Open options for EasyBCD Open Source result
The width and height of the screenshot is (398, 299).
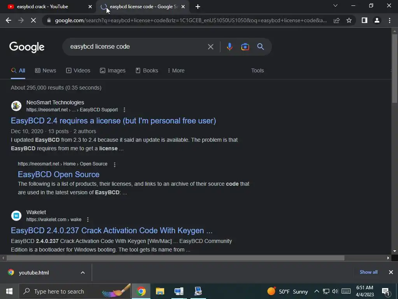tap(115, 165)
